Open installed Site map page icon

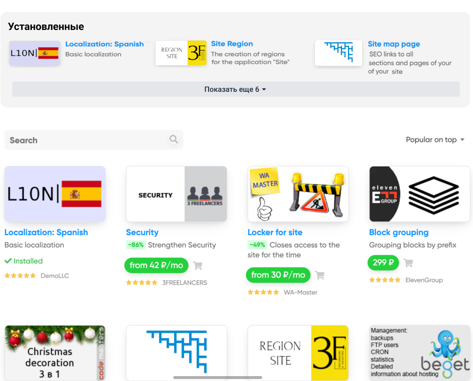pos(339,53)
